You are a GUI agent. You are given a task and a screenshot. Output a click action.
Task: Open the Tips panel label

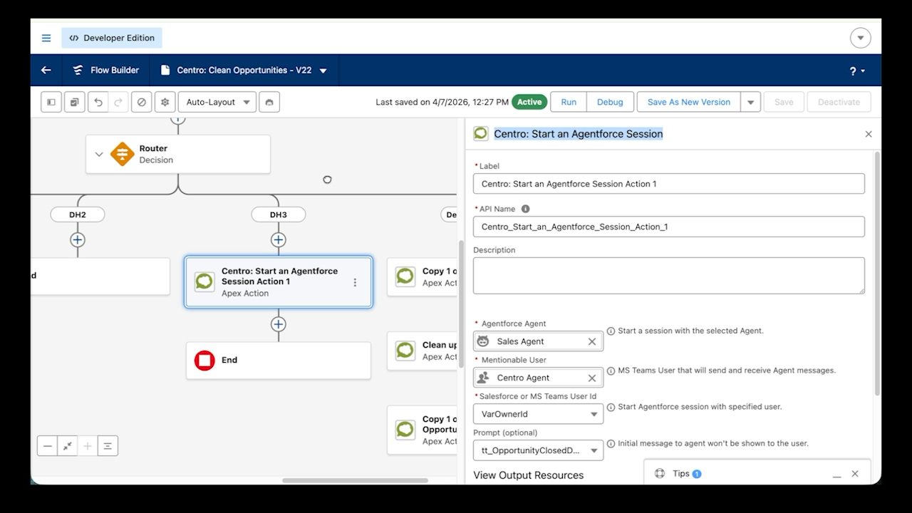click(x=681, y=474)
